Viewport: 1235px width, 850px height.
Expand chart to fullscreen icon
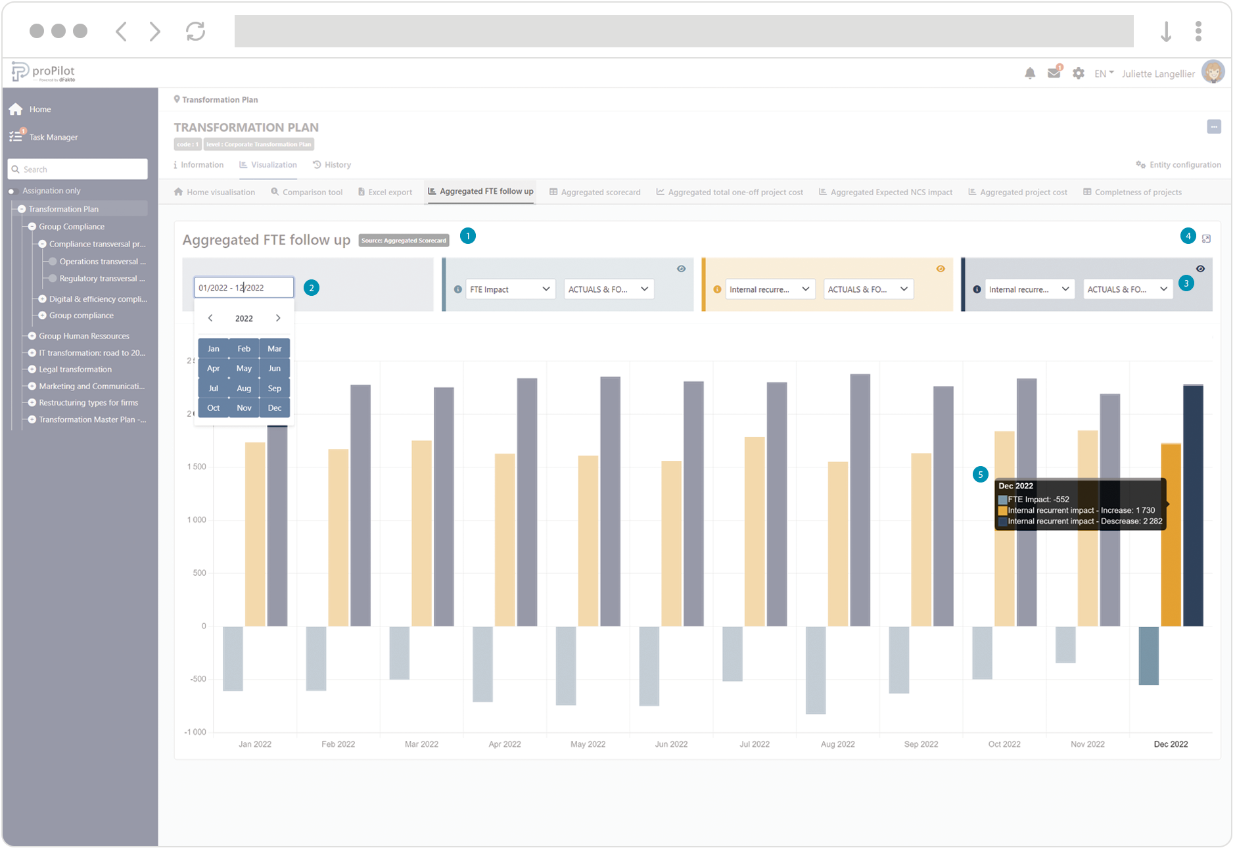(x=1206, y=239)
